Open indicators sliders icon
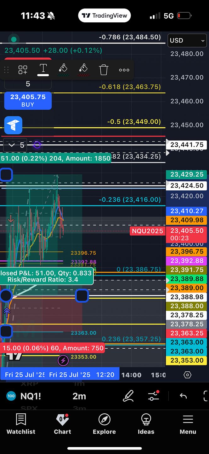Image resolution: width=209 pixels, height=454 pixels. click(x=154, y=396)
